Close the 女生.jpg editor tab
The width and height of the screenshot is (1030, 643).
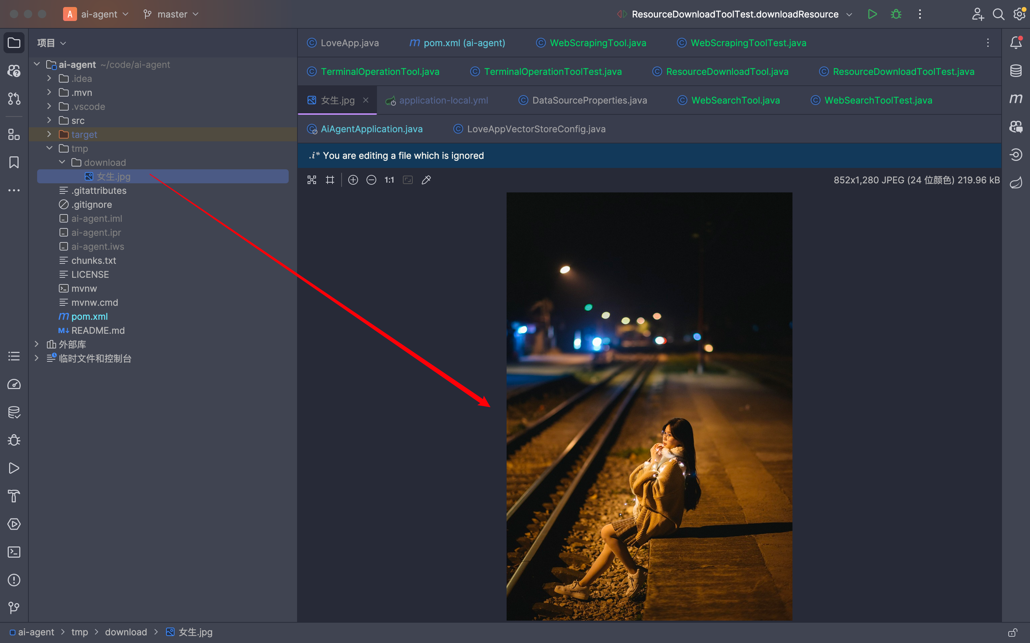tap(366, 100)
